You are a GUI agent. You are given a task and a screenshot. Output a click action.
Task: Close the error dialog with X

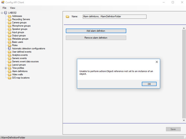coord(157,62)
